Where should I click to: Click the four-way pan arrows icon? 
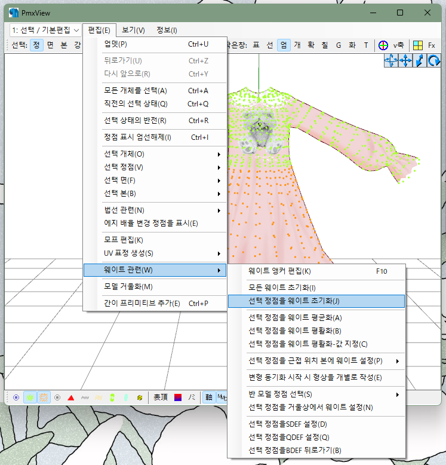click(405, 60)
